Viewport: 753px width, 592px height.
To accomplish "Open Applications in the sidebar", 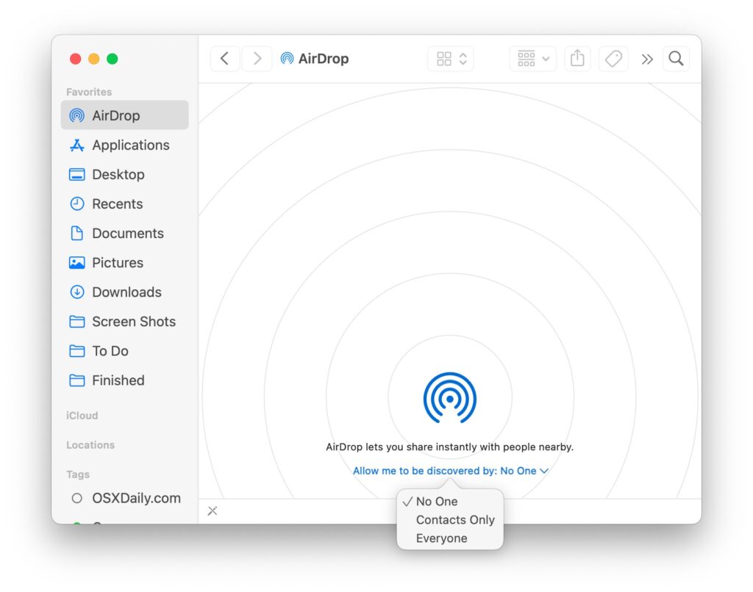I will [125, 145].
